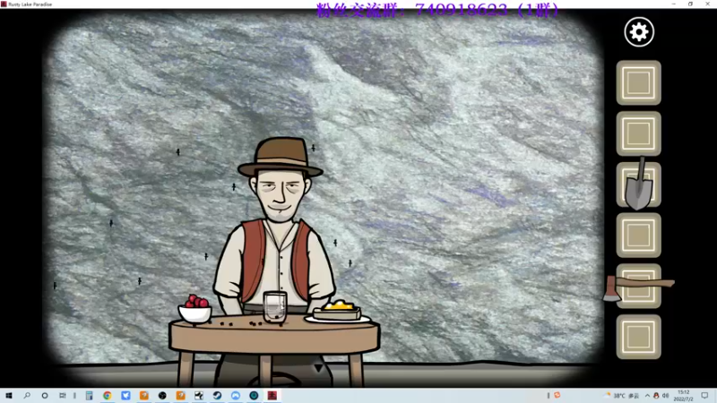The image size is (717, 403).
Task: Click the plate of food on the table
Action: click(338, 313)
